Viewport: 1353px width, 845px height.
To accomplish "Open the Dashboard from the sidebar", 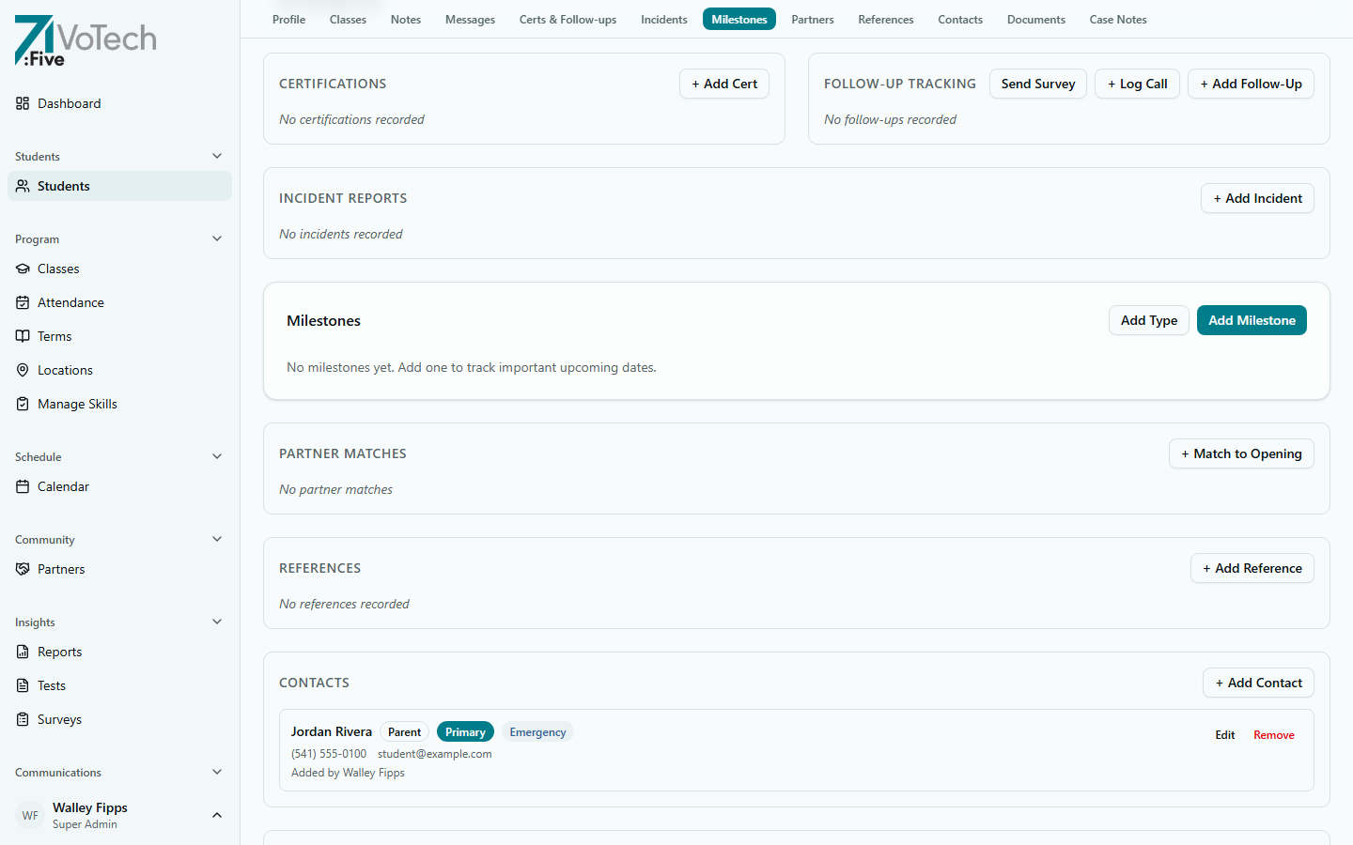I will point(70,103).
